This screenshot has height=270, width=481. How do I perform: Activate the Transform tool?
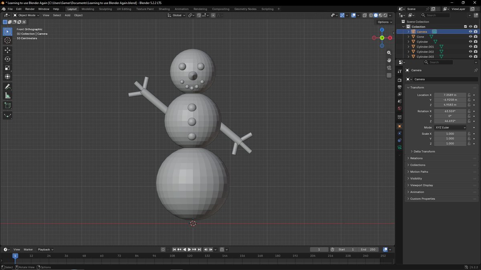coord(8,76)
